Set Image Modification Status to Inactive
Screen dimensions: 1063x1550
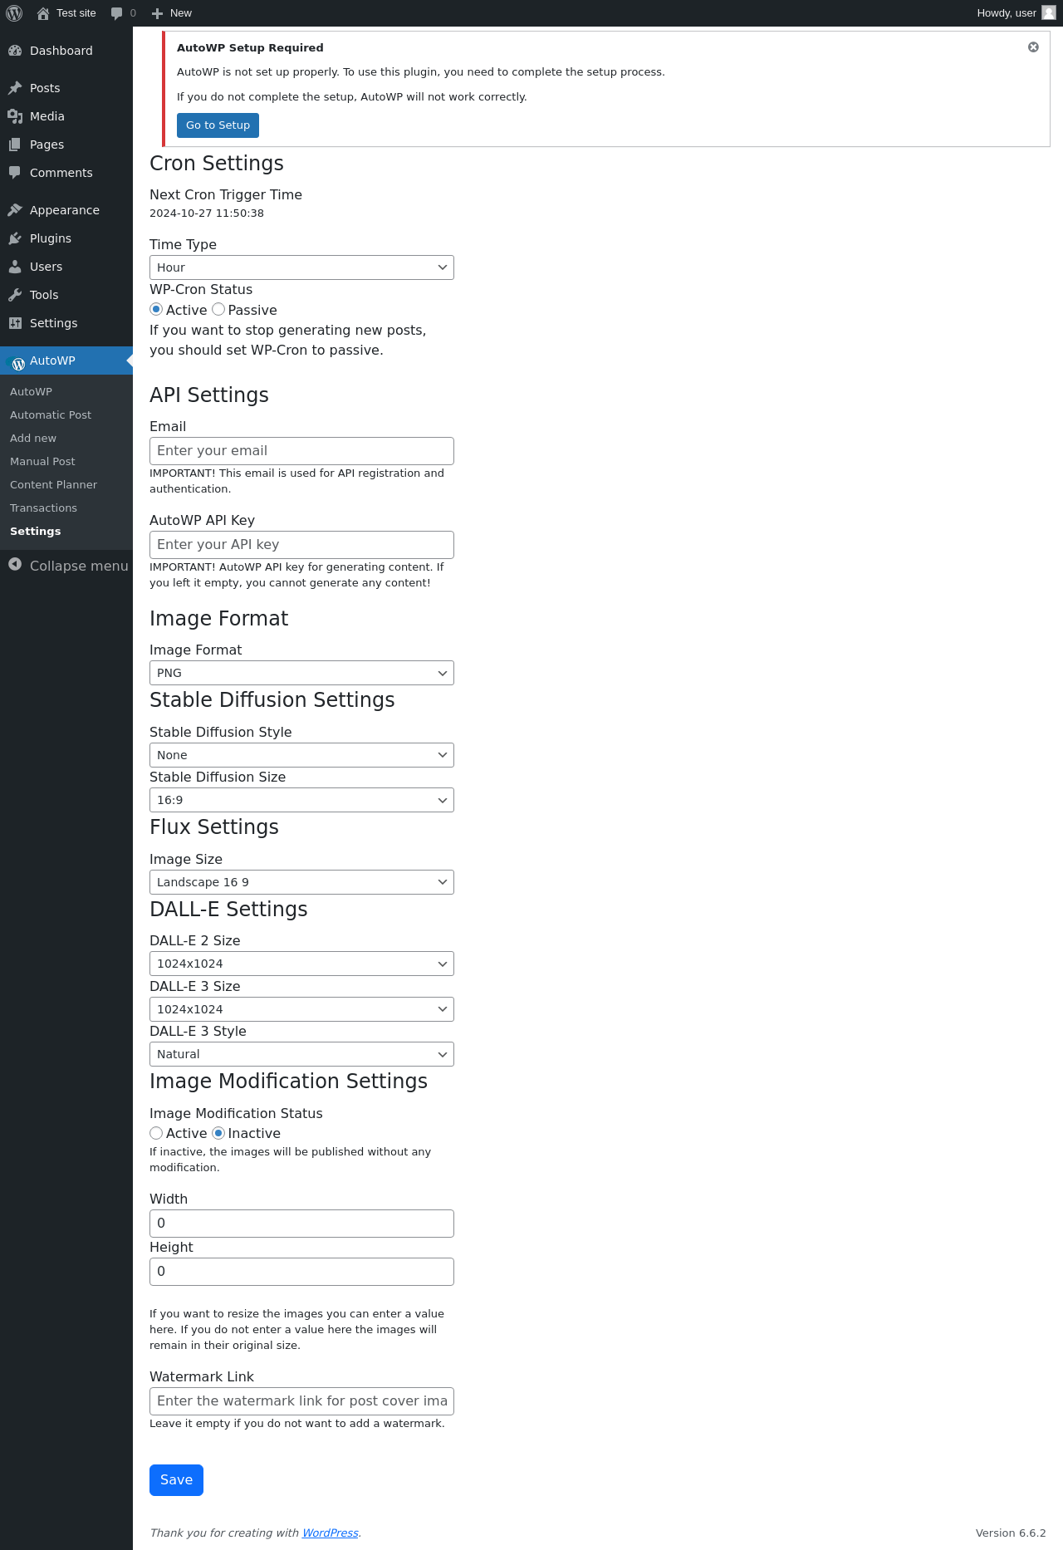click(x=218, y=1133)
